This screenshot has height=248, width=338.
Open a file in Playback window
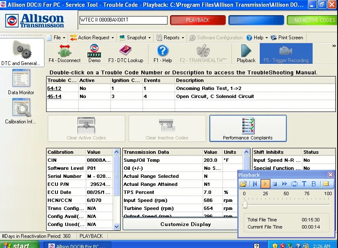243,184
